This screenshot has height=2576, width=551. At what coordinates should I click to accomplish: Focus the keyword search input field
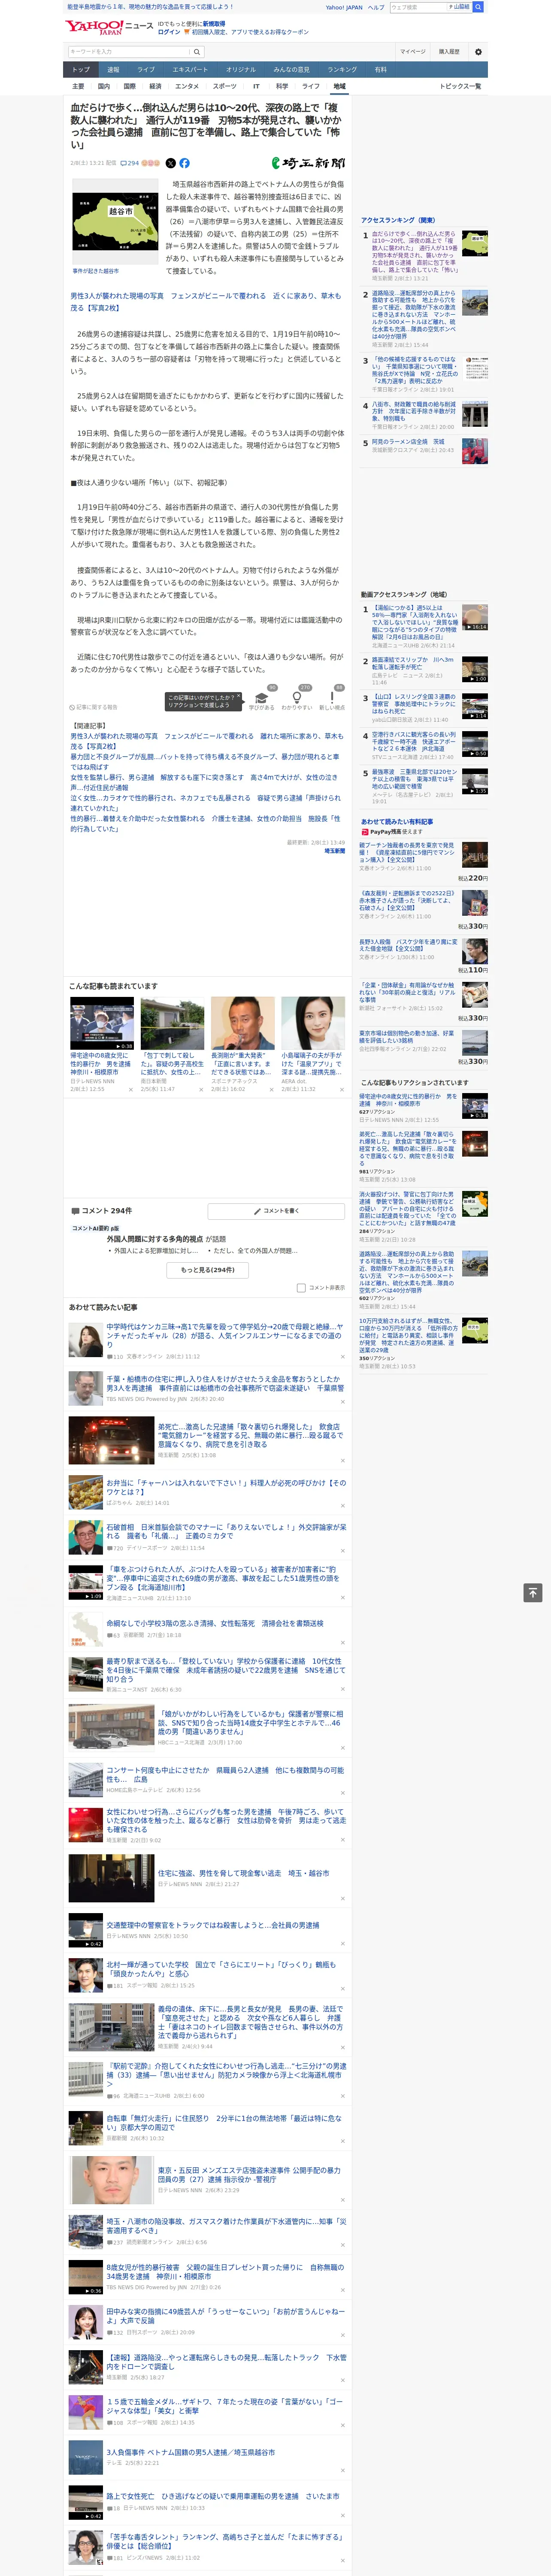coord(129,52)
